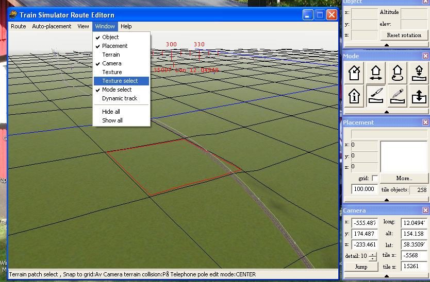Choose Texture select in Window menu
Viewport: 430px width, 282px height.
[121, 81]
